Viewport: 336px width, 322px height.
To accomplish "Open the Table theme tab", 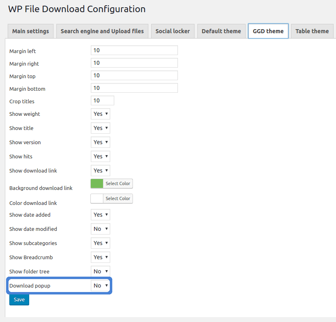I will (312, 31).
